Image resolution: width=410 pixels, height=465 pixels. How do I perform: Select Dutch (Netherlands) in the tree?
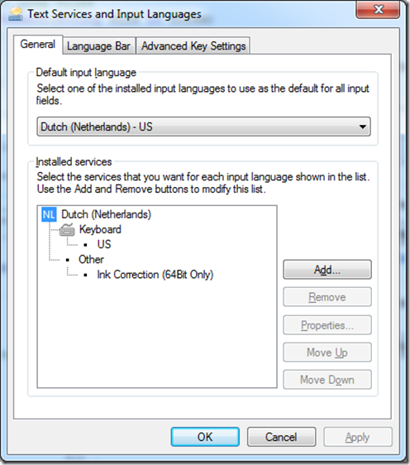click(106, 214)
